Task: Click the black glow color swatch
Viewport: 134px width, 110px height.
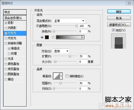Action: click(47, 37)
